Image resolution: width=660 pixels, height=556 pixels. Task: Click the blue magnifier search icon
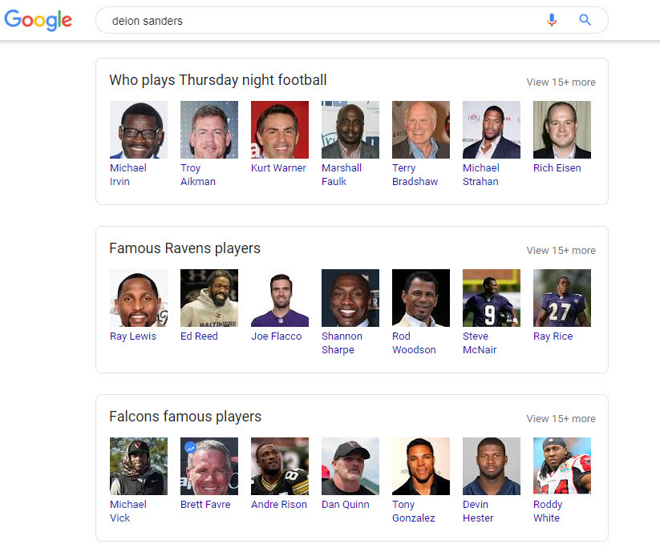click(x=585, y=21)
